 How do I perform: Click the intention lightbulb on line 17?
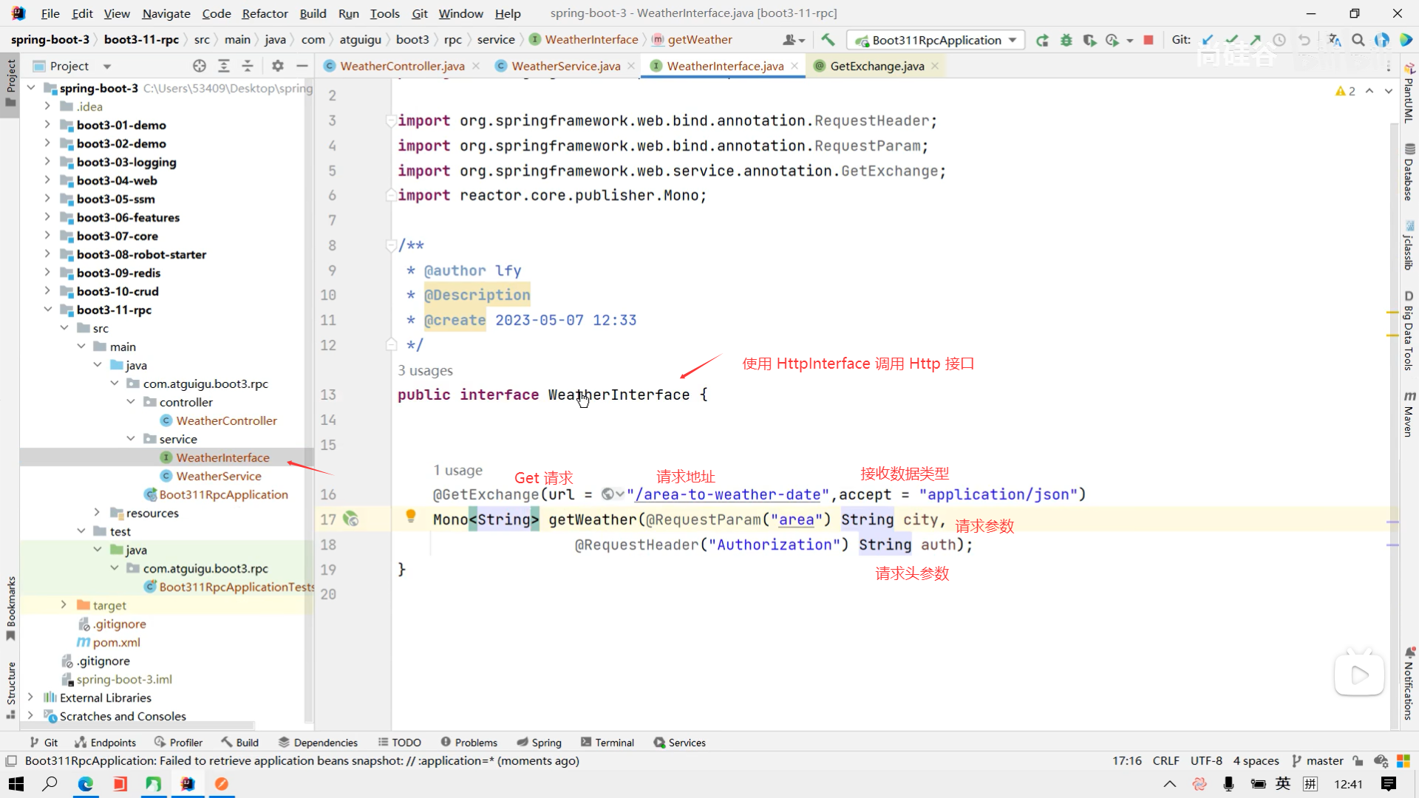[x=411, y=516]
